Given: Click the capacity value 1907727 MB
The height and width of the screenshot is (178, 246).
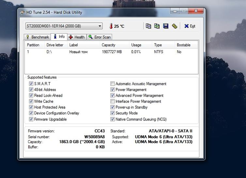Looking at the screenshot, I should (112, 52).
